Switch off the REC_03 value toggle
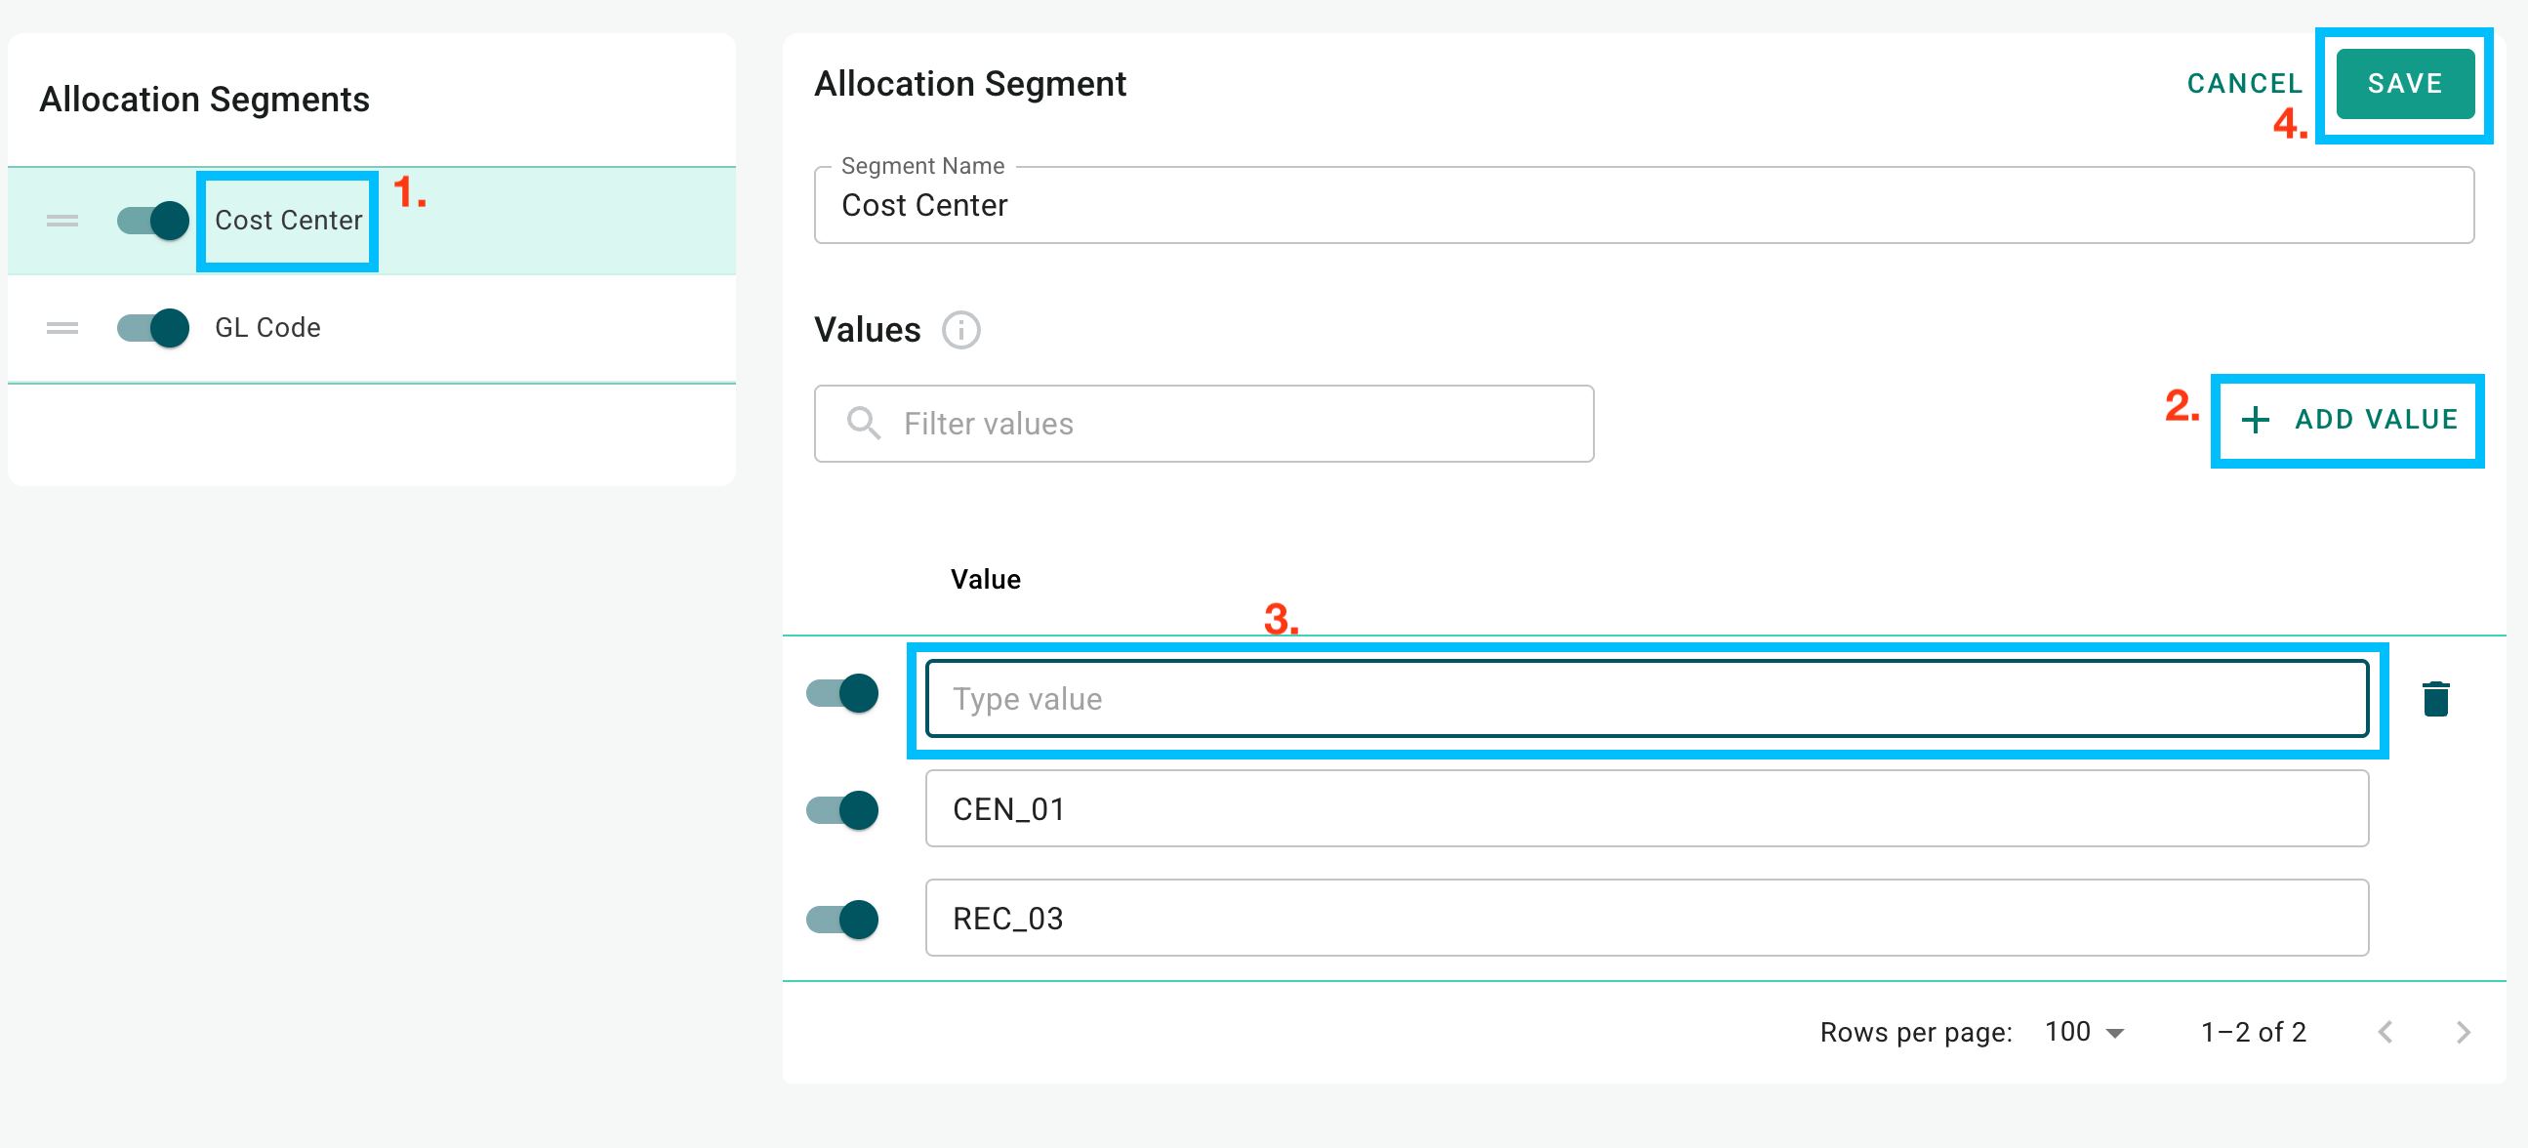2528x1148 pixels. (842, 920)
